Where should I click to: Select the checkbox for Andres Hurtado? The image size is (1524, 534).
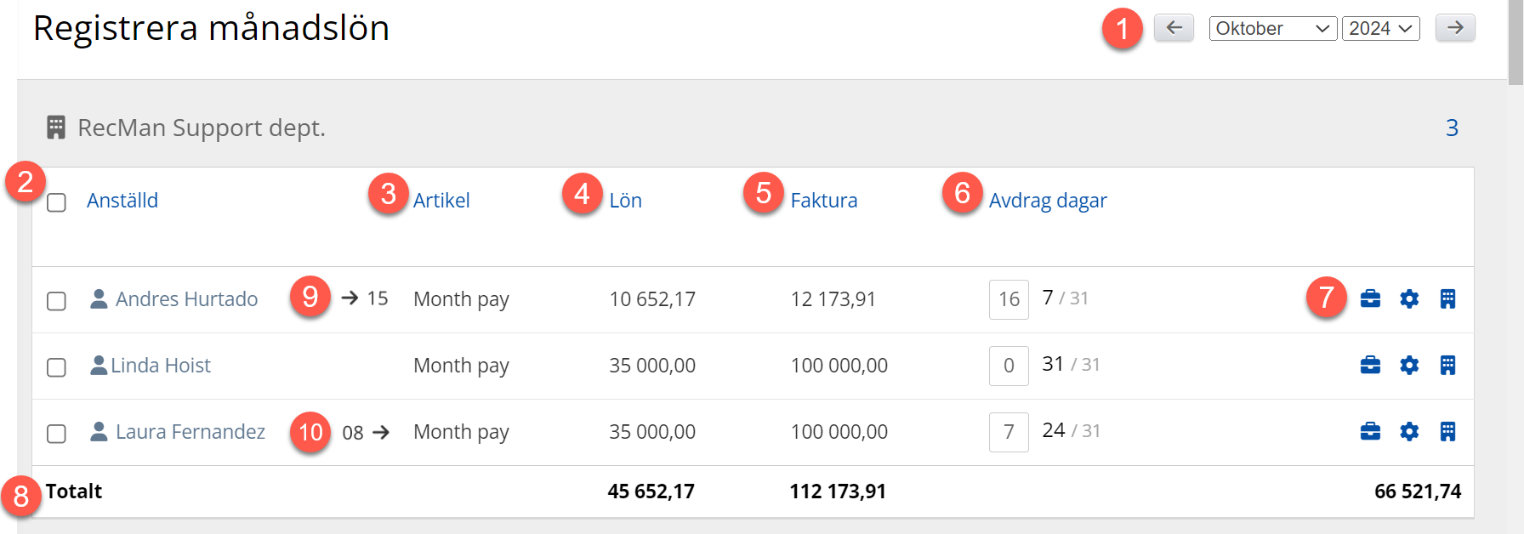pos(56,301)
